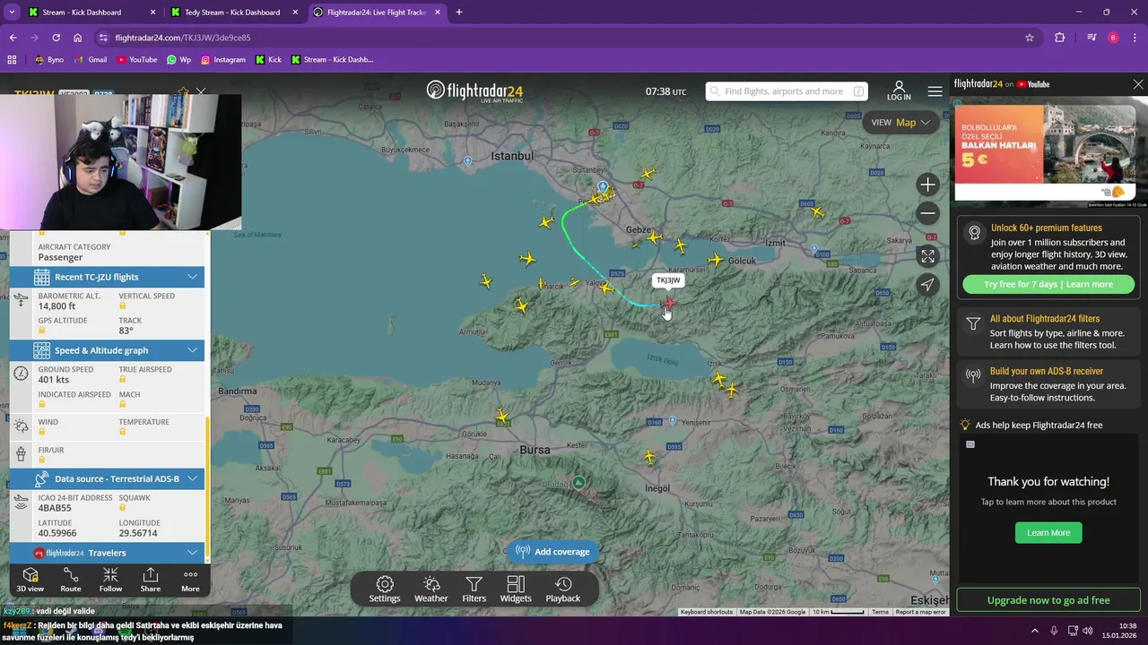The width and height of the screenshot is (1148, 645).
Task: Open the Wp bookmark
Action: (178, 59)
